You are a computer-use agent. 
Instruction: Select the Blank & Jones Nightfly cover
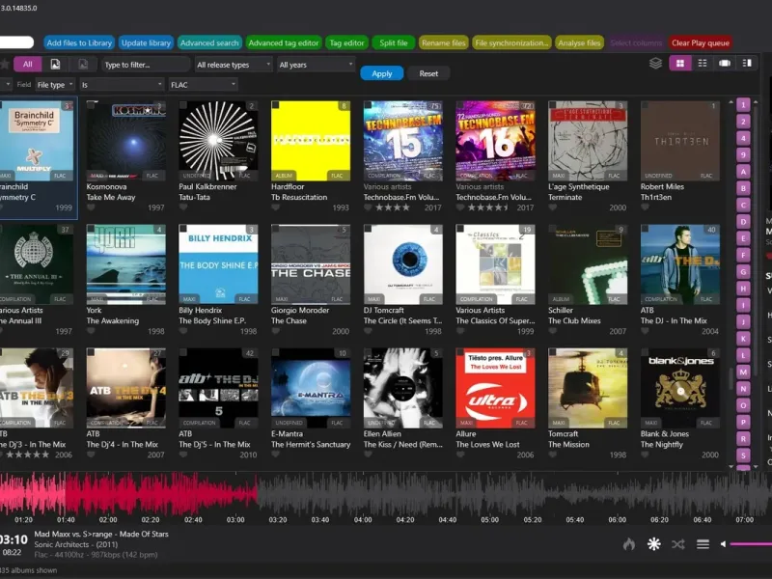(x=680, y=388)
